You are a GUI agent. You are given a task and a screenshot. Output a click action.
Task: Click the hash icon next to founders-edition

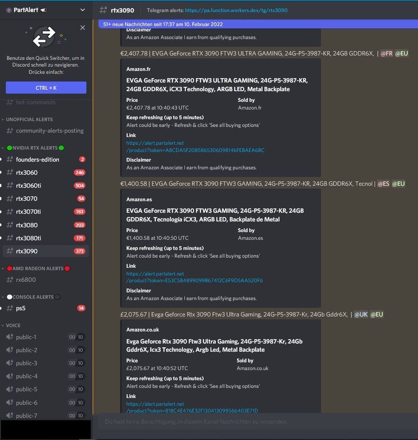coord(10,159)
